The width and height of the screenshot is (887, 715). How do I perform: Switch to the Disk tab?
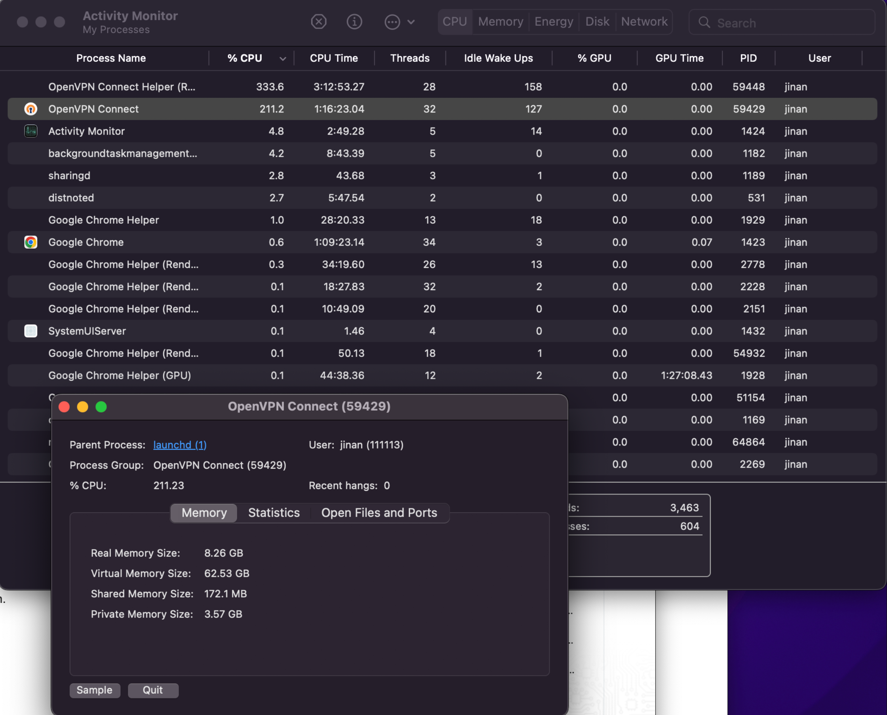597,21
